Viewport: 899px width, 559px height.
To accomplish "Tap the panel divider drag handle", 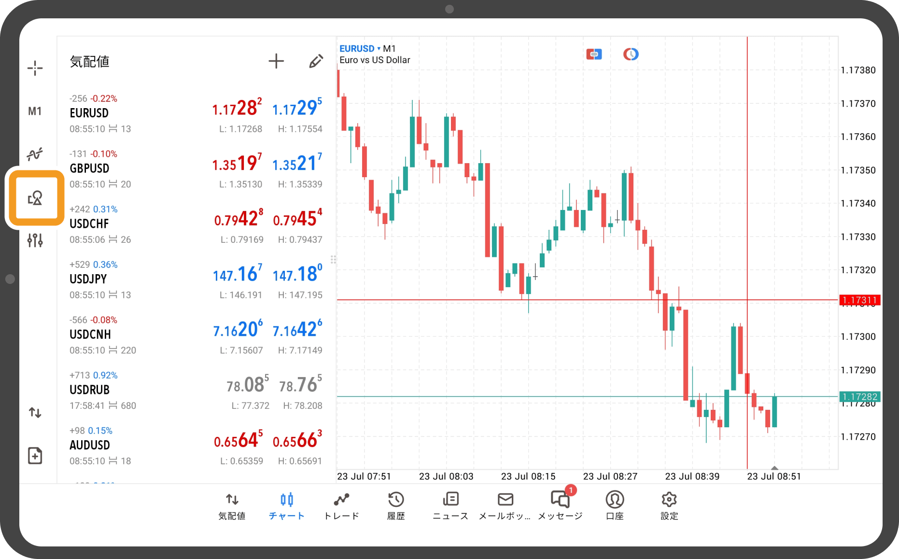I will pyautogui.click(x=333, y=260).
